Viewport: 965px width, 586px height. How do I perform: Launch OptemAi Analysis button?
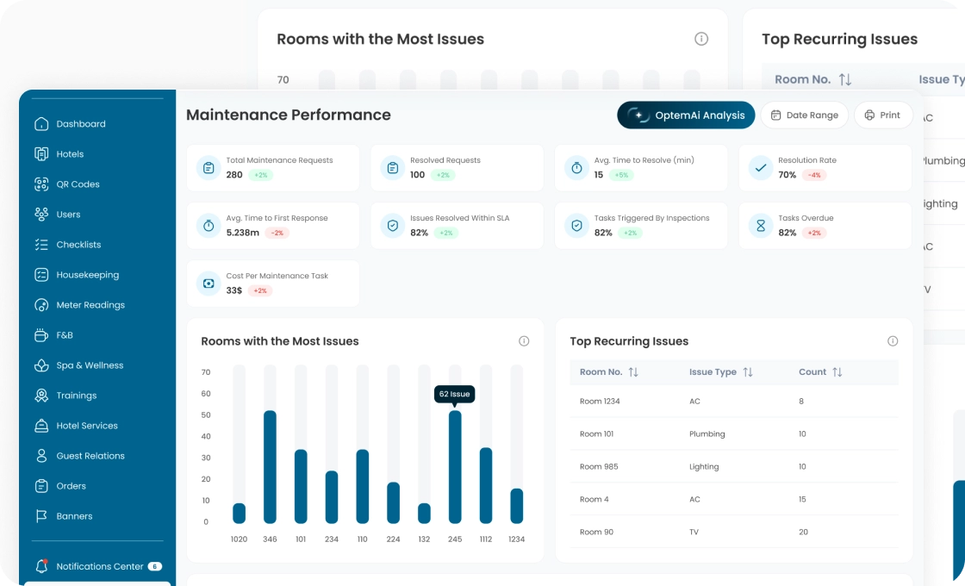click(686, 115)
